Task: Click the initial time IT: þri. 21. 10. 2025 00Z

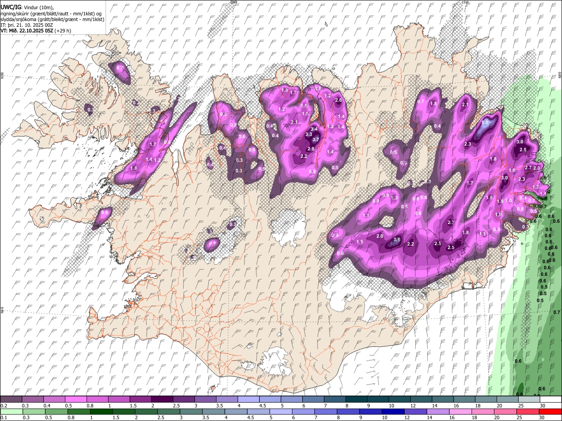Action: [x=26, y=25]
